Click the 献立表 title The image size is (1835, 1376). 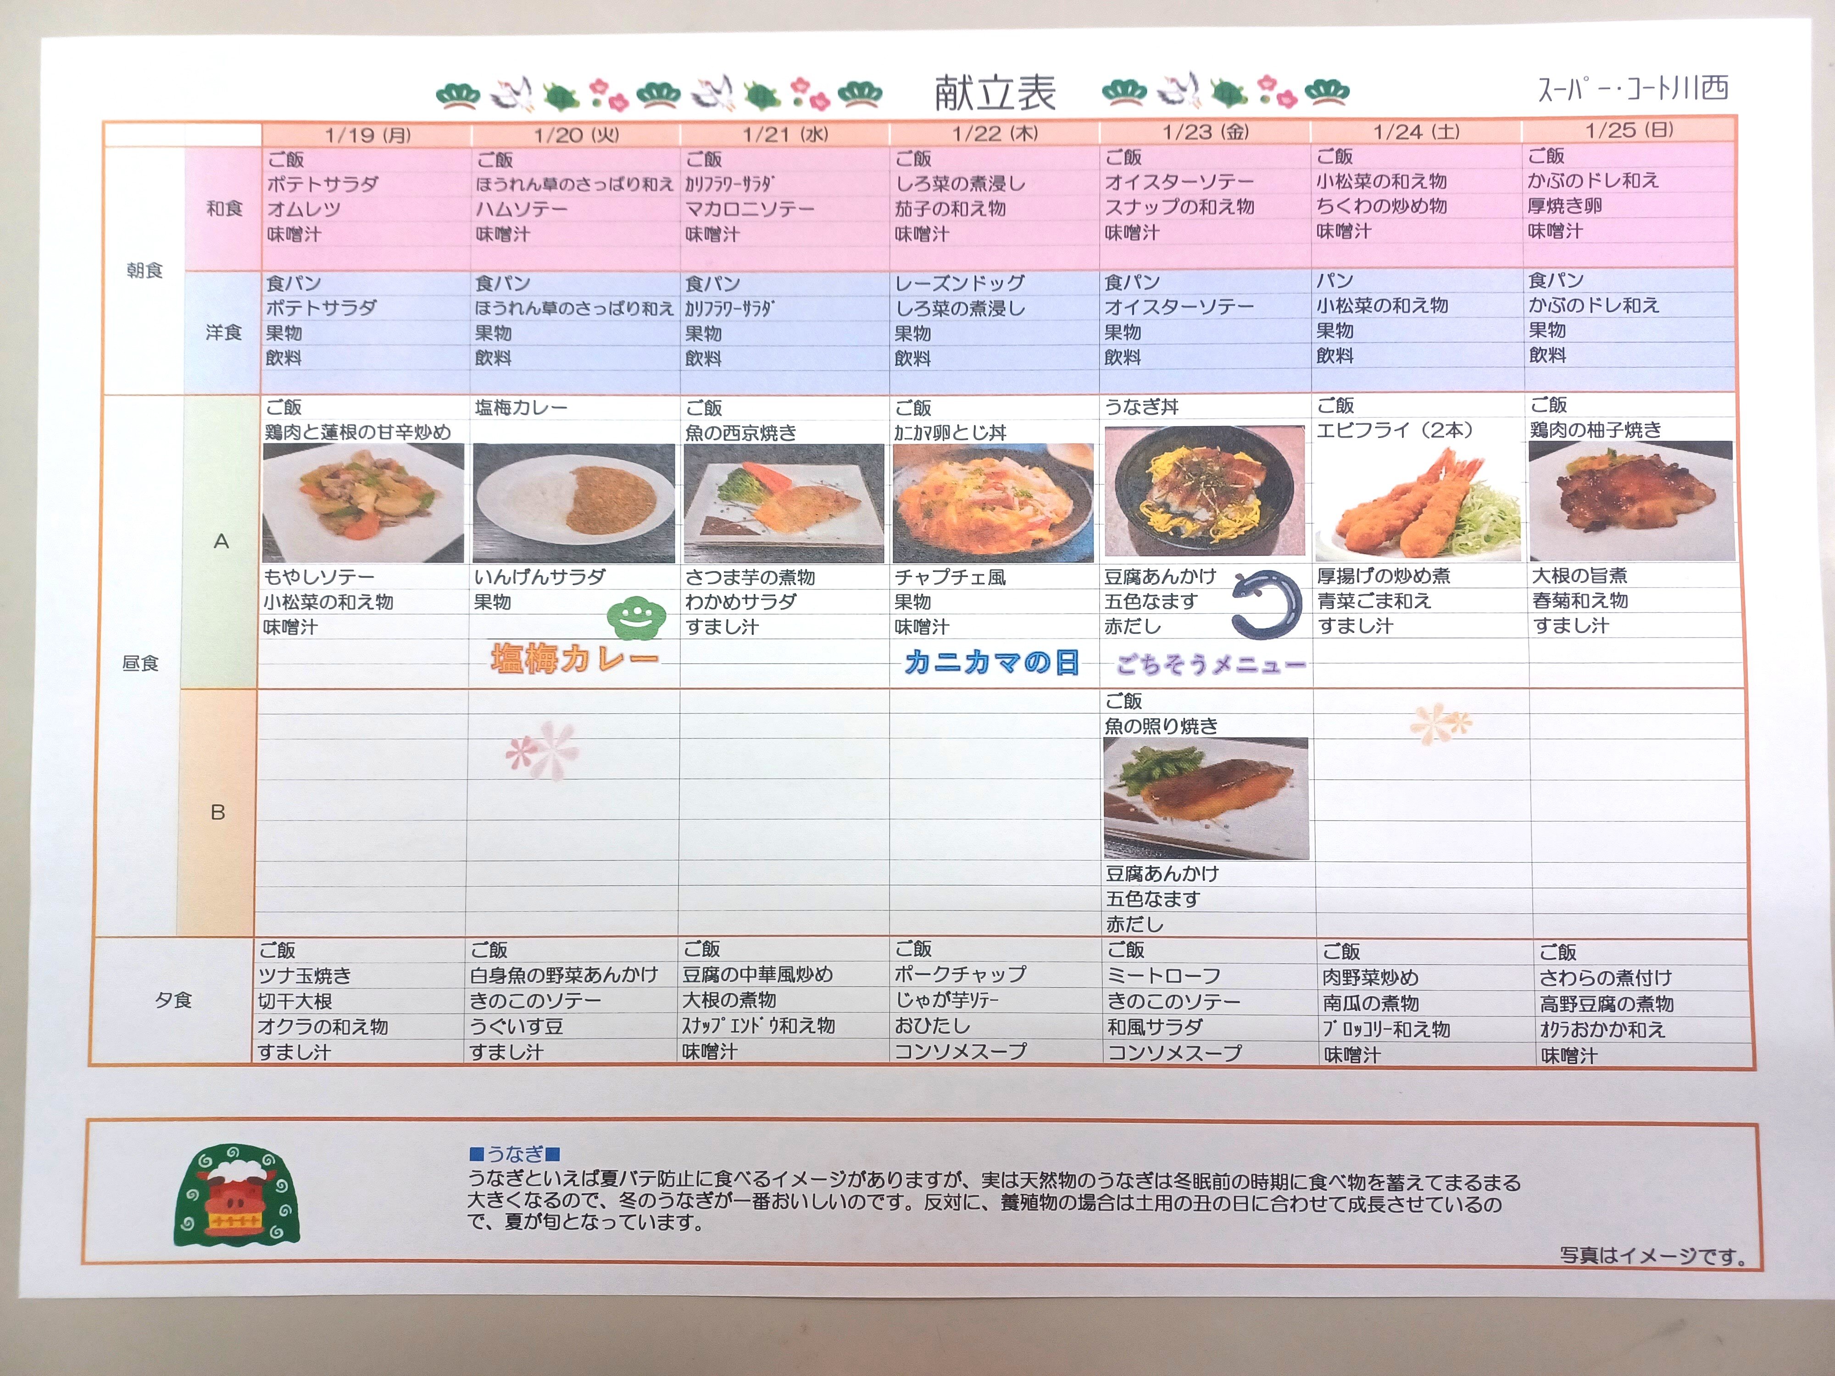coord(995,94)
